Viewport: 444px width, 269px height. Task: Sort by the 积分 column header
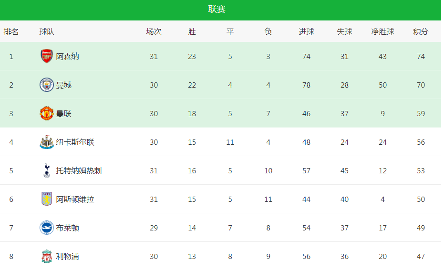(x=421, y=31)
